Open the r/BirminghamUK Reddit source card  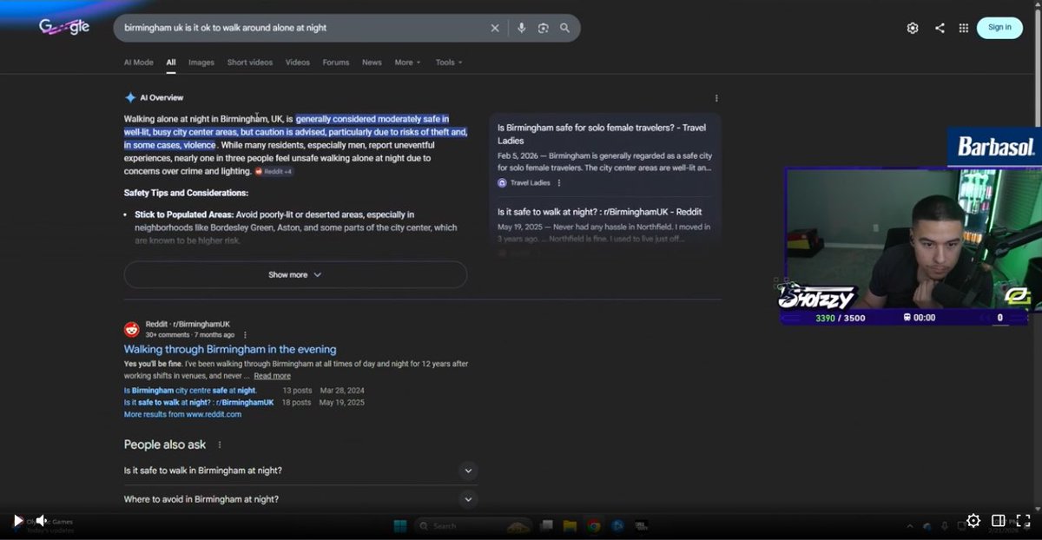(605, 226)
